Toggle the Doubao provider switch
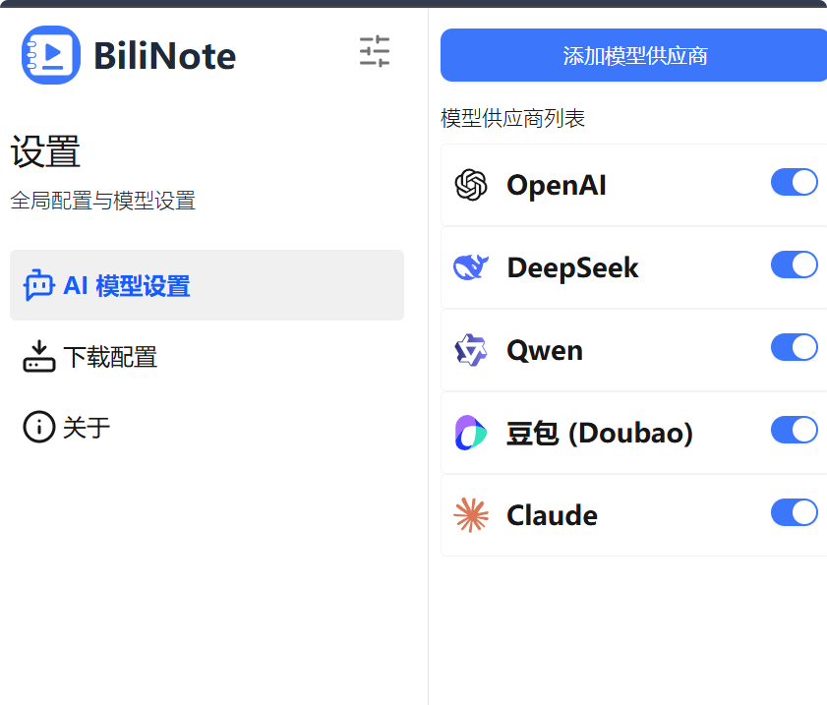The height and width of the screenshot is (705, 827). click(x=794, y=431)
